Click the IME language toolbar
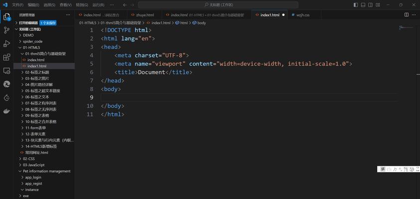The height and width of the screenshot is (199, 420). tap(398, 169)
